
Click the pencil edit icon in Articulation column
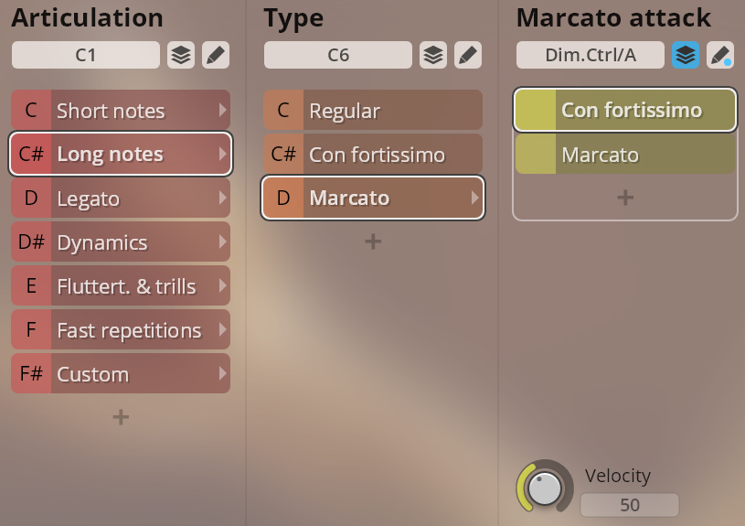(x=215, y=55)
